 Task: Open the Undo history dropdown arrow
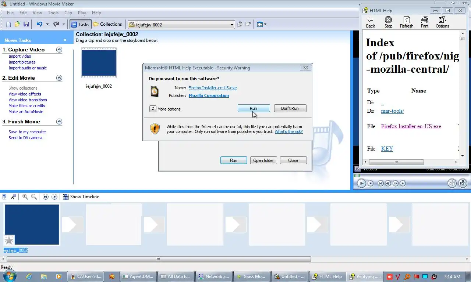tap(47, 25)
